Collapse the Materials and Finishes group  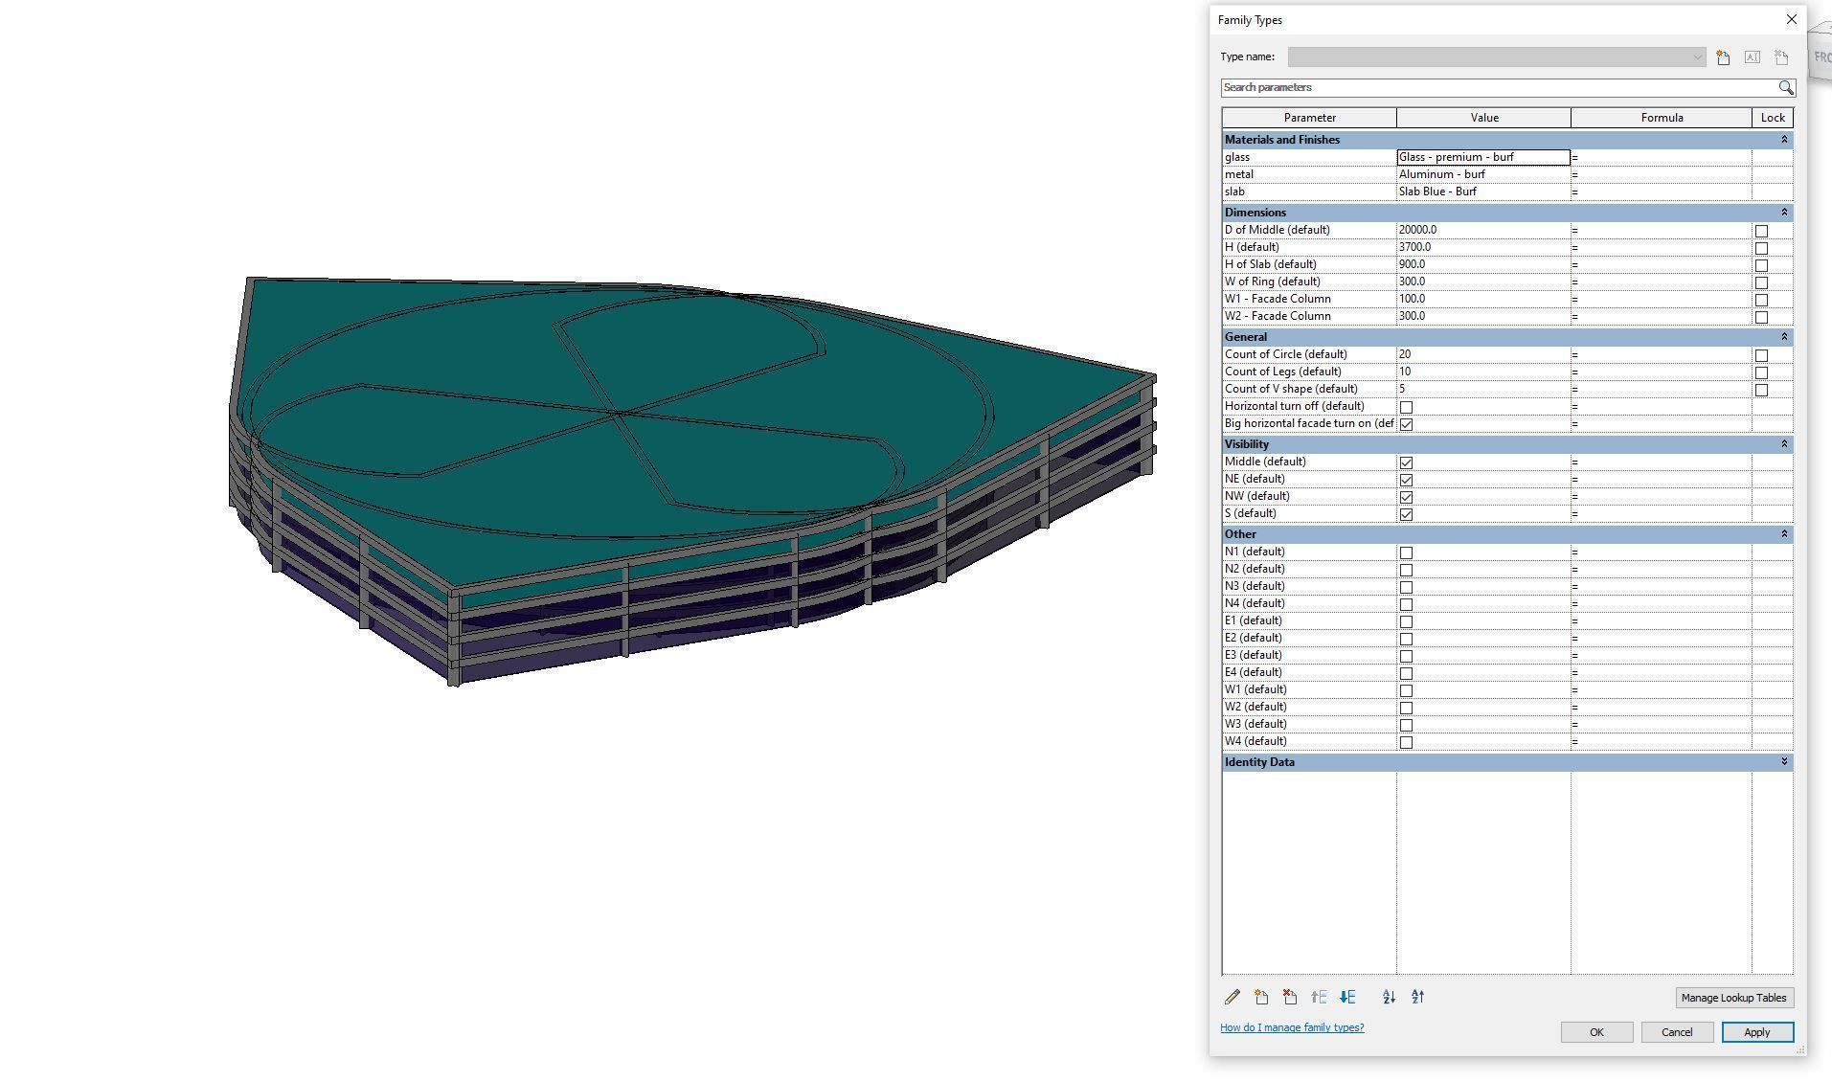1783,140
